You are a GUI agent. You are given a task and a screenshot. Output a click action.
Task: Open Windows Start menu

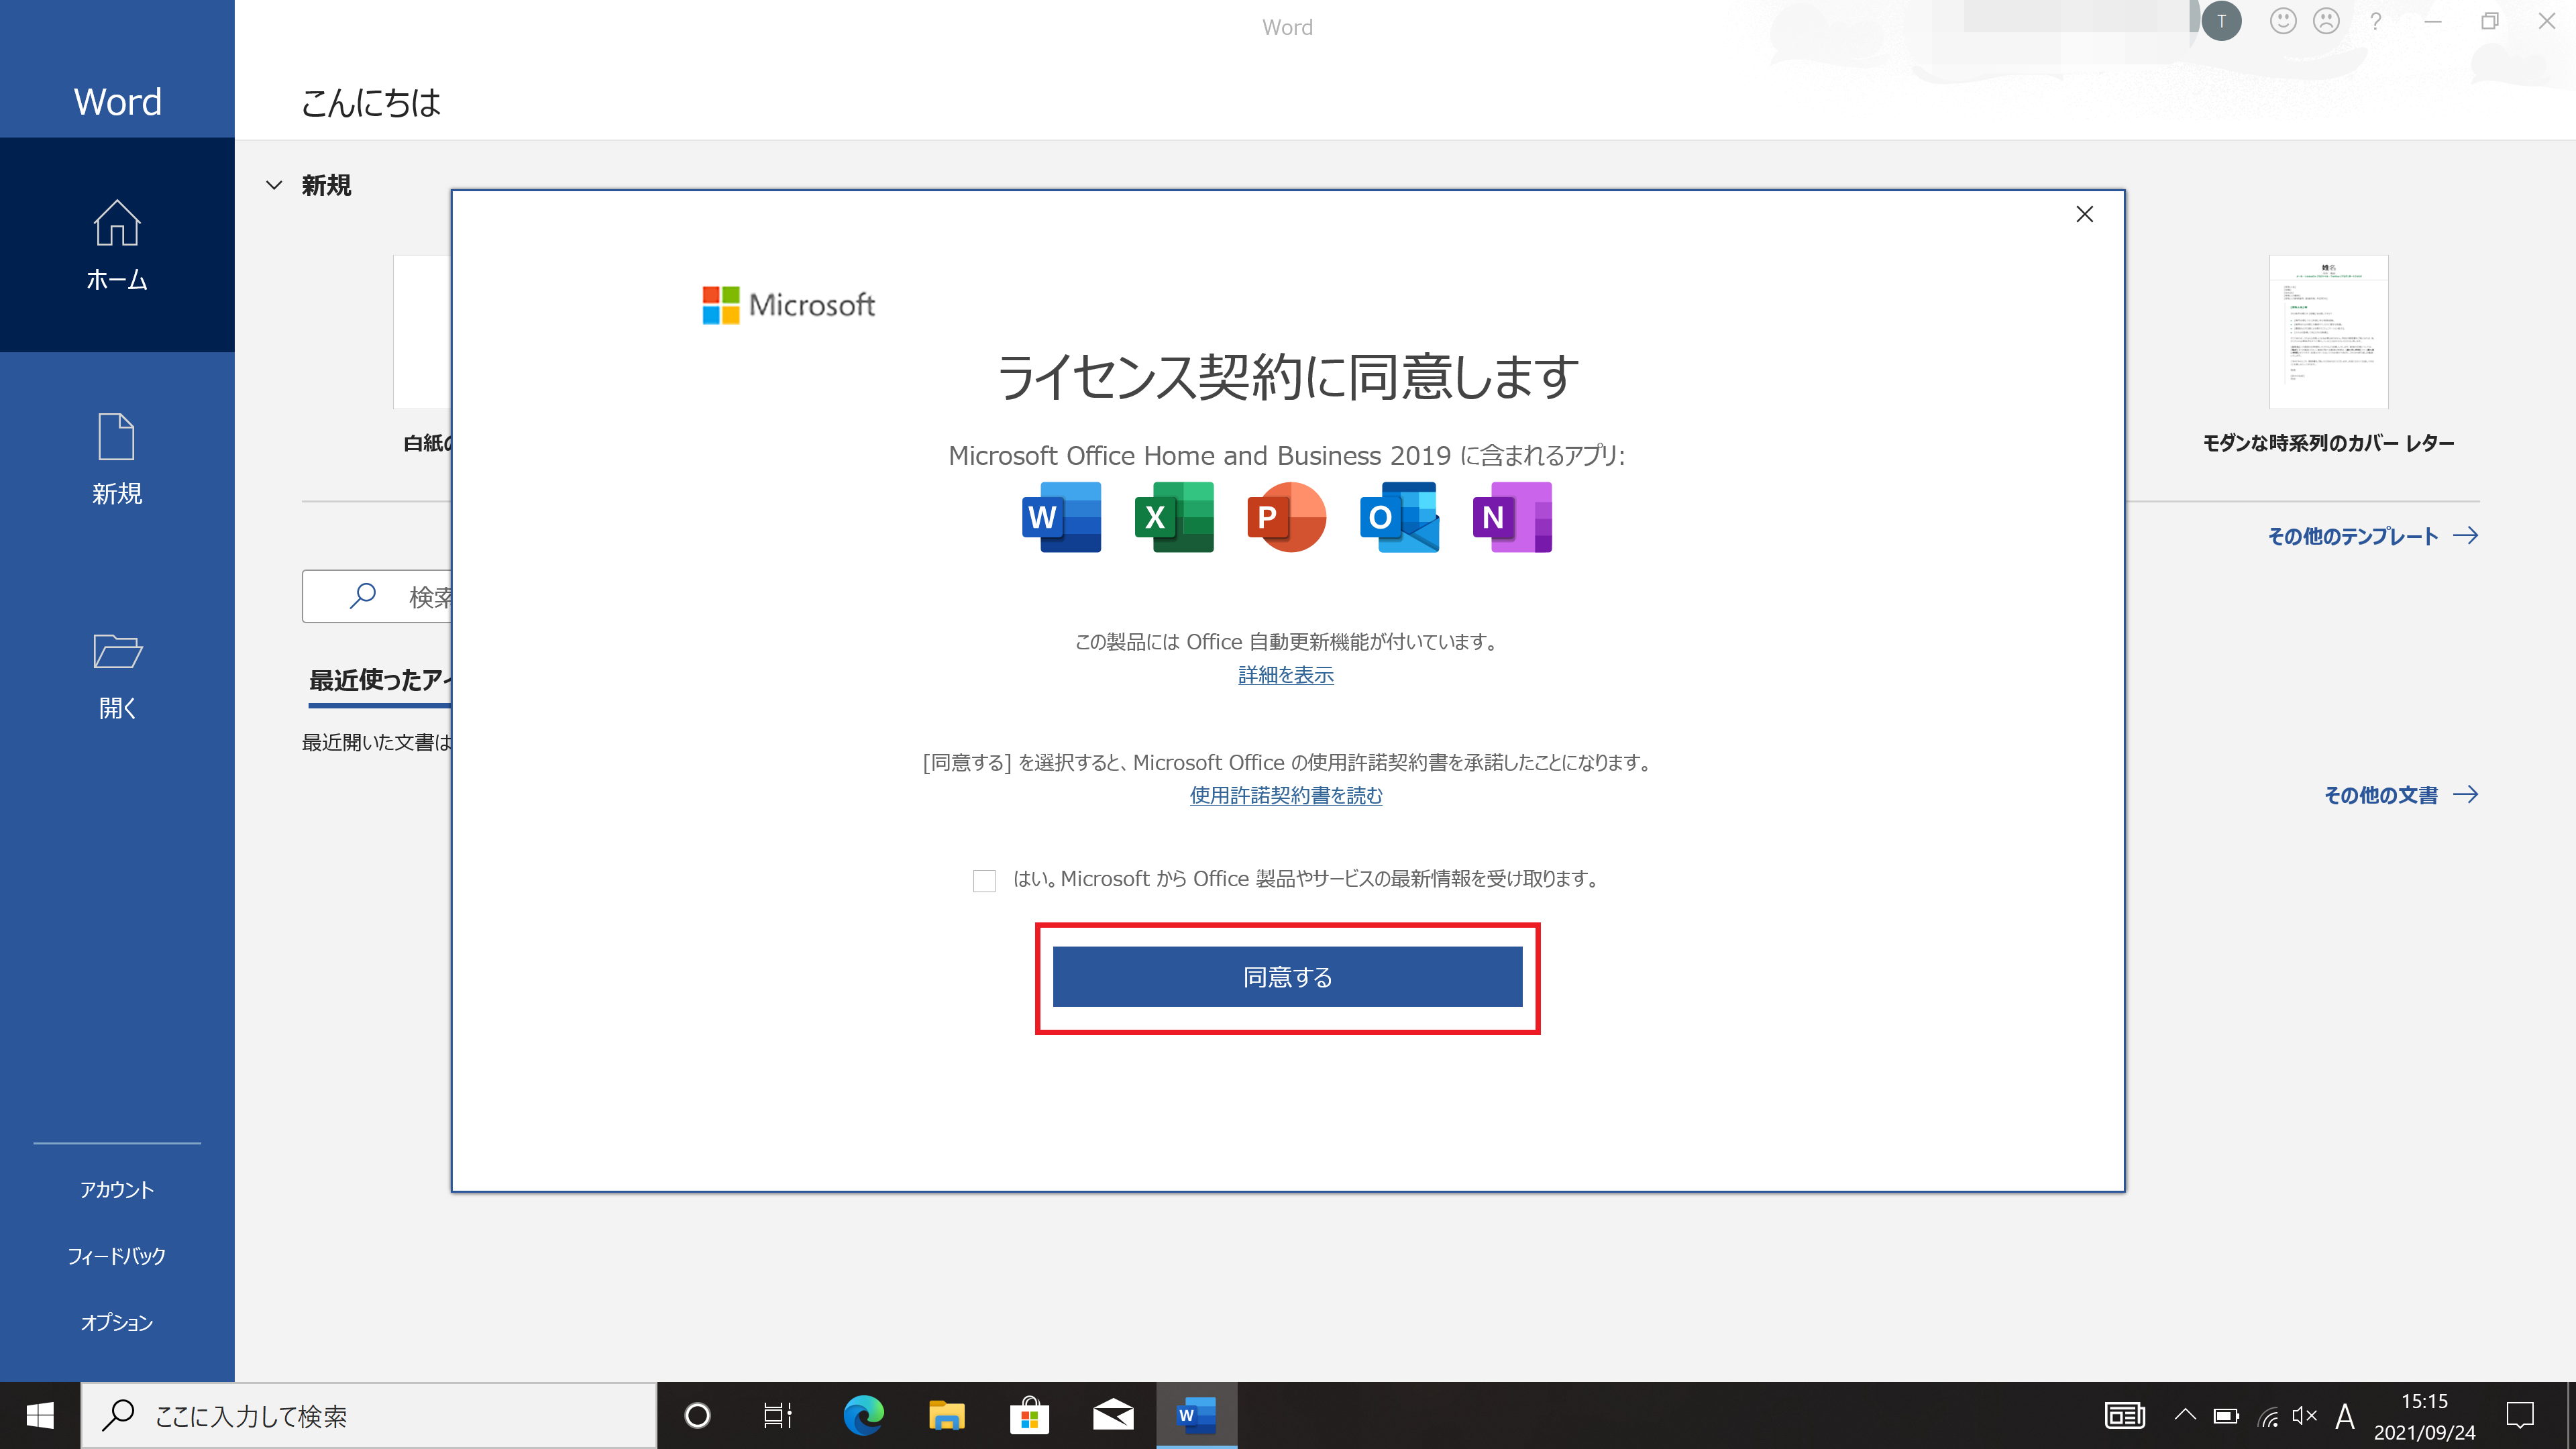pos(40,1416)
